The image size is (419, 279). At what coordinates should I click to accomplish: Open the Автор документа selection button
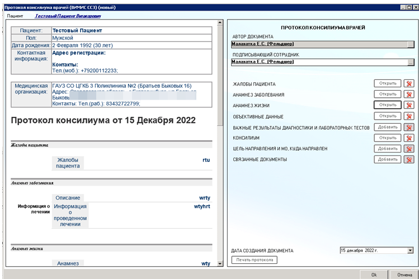click(x=411, y=44)
